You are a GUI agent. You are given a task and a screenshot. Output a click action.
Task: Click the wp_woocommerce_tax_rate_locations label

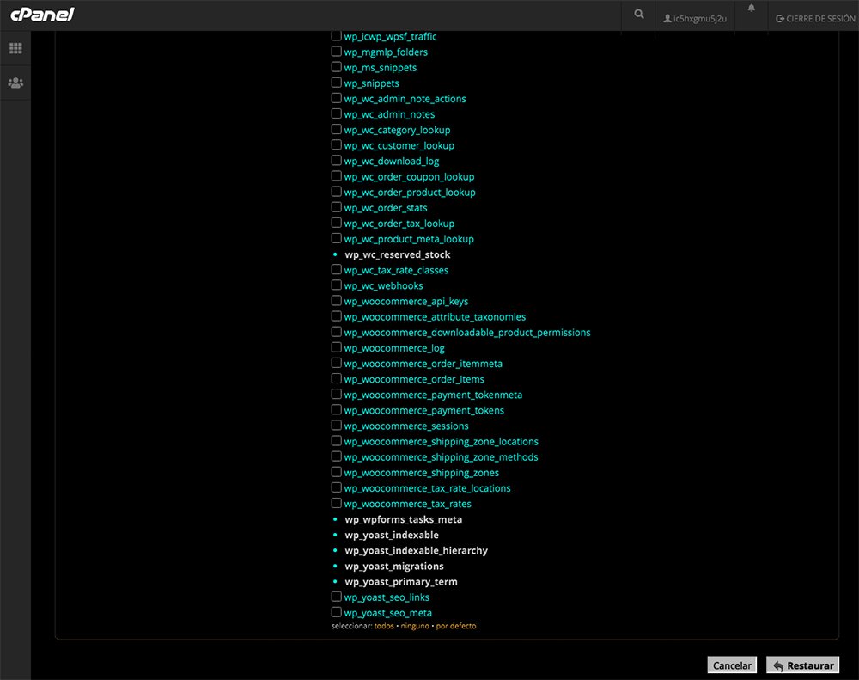pos(427,488)
